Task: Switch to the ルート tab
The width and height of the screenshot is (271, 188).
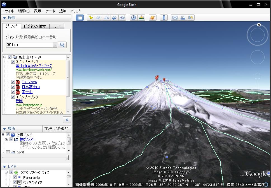Action: tap(57, 26)
